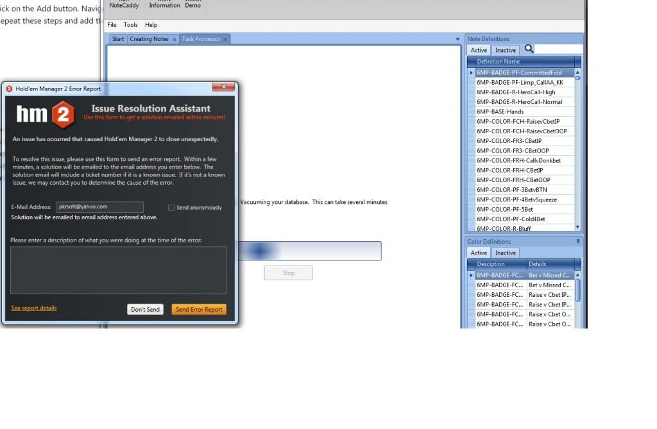
Task: Close the Task Processor tab
Action: point(225,39)
